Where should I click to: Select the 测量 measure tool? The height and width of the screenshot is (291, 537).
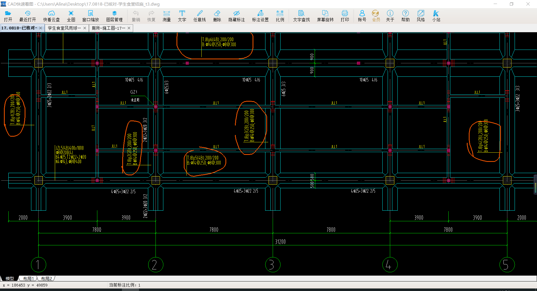pyautogui.click(x=167, y=16)
